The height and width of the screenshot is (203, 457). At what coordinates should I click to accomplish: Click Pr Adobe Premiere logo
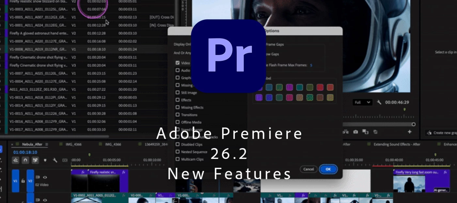[228, 56]
